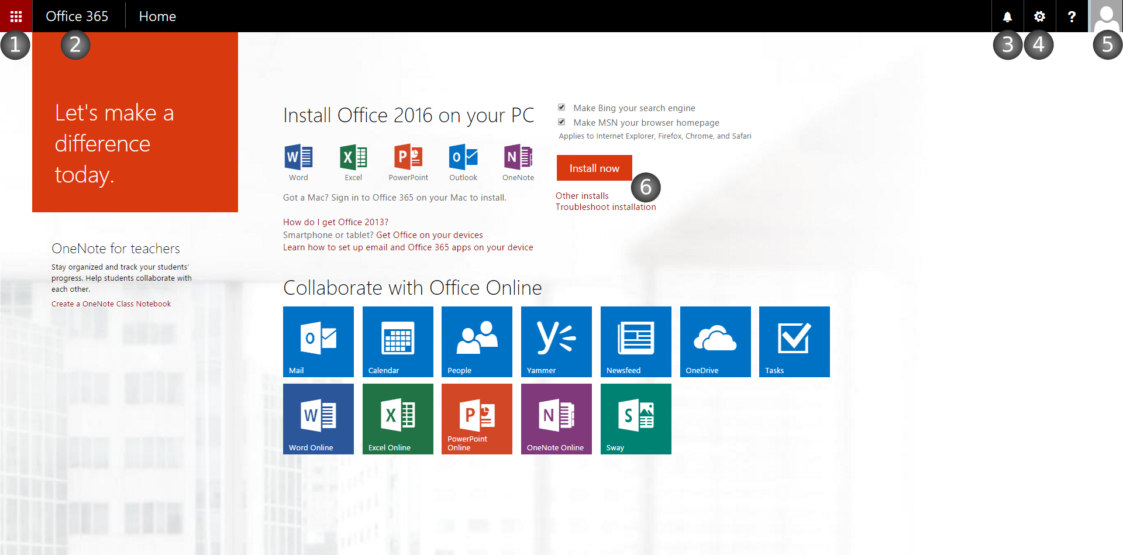Click the Applies to Internet Explorer note

[655, 136]
